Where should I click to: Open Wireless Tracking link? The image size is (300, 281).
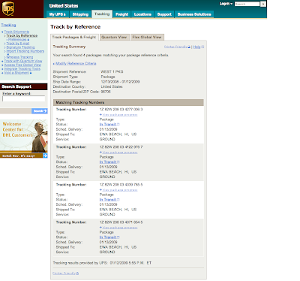(19, 57)
